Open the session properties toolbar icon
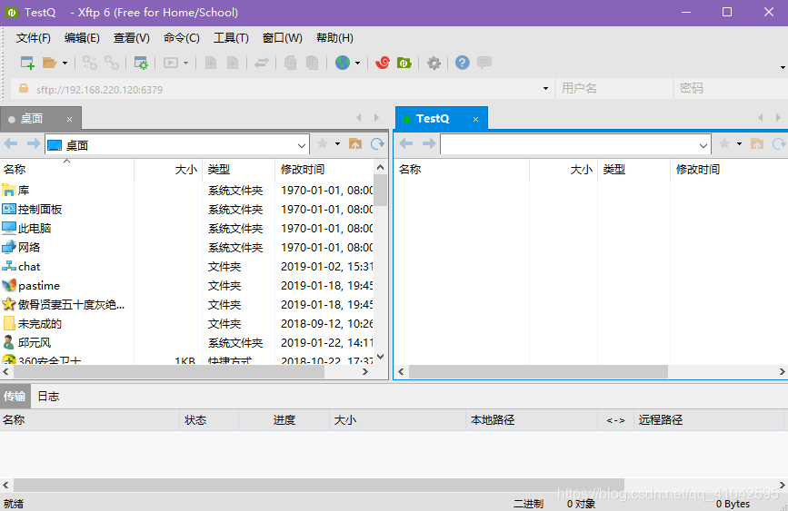 (141, 63)
